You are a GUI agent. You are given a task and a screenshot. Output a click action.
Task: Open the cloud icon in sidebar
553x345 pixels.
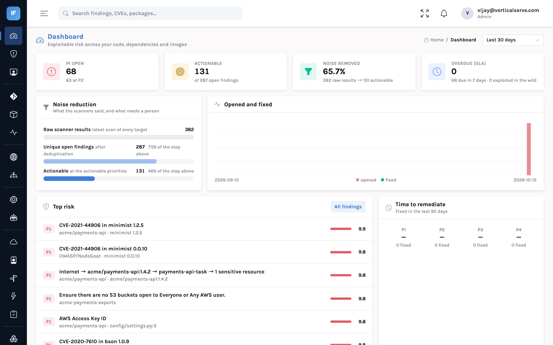13,242
